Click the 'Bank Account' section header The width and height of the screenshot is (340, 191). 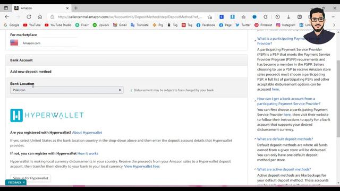[126, 60]
